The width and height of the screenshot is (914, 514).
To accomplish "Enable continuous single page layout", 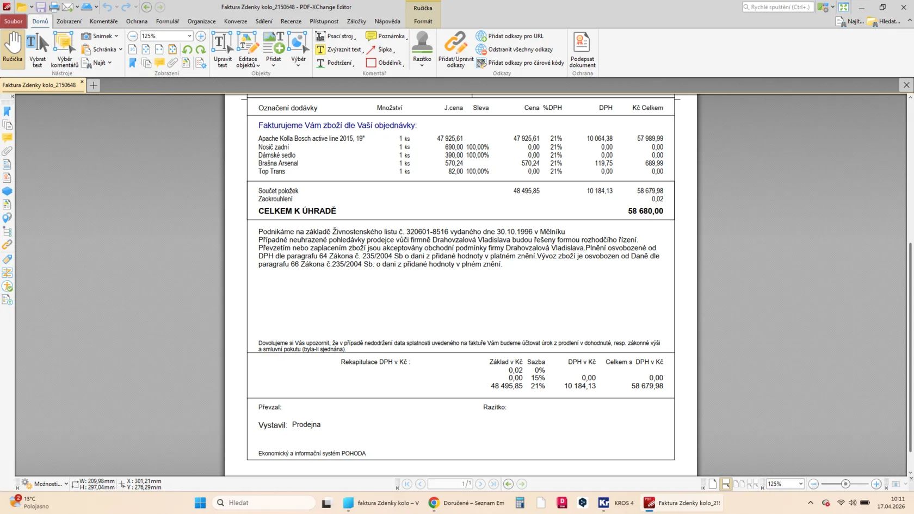I will pyautogui.click(x=725, y=484).
